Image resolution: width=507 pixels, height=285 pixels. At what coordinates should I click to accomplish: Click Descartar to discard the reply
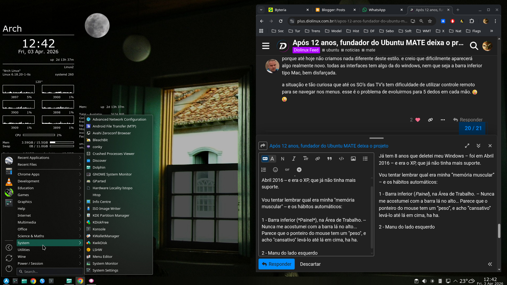[310, 264]
